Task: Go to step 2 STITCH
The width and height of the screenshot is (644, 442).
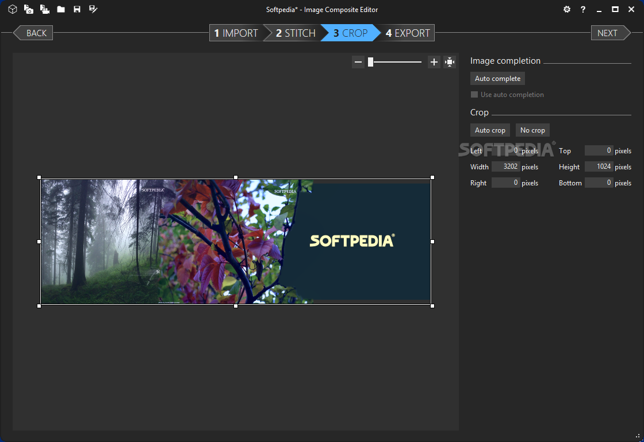Action: click(296, 33)
